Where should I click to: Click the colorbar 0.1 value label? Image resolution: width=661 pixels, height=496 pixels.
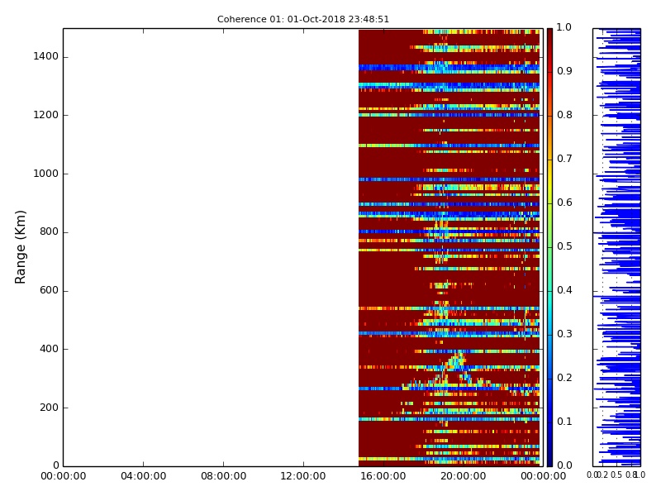(x=564, y=422)
